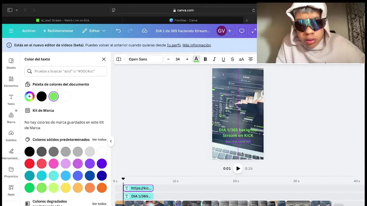Click the color search field

pos(66,71)
